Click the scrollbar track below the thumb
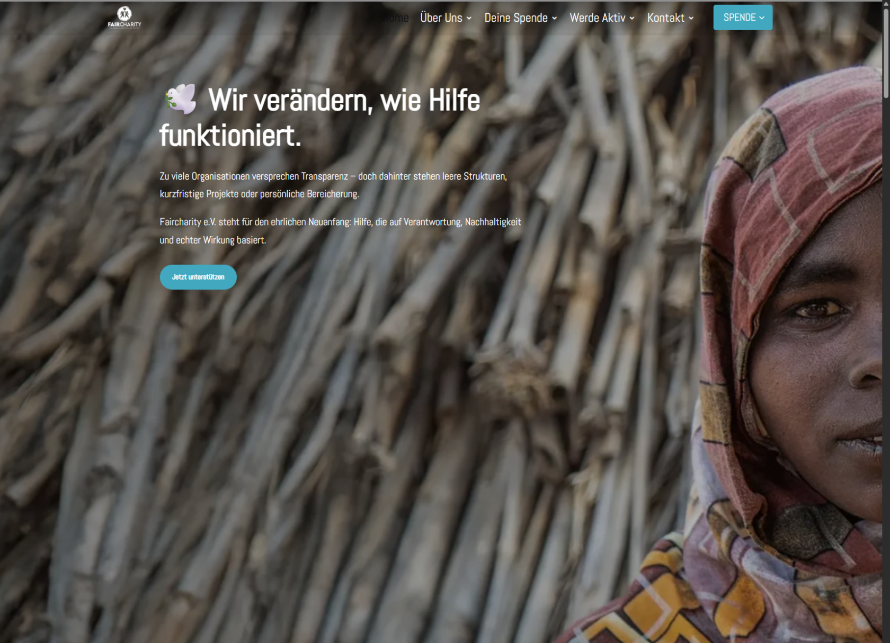 [x=886, y=371]
